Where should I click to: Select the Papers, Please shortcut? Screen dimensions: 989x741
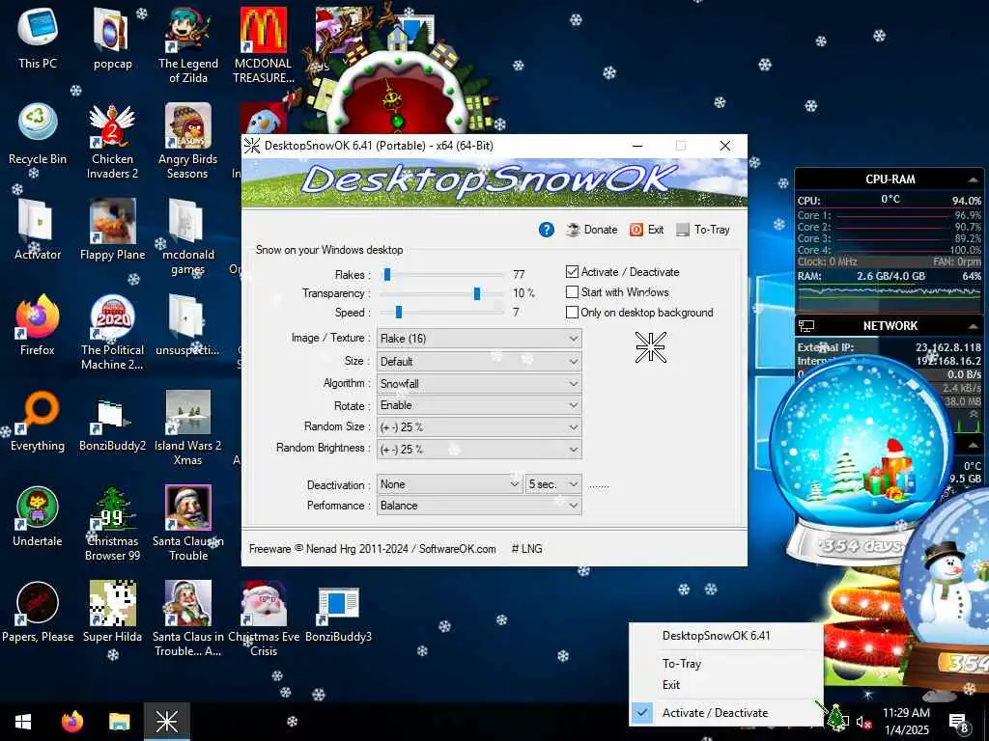[x=38, y=613]
